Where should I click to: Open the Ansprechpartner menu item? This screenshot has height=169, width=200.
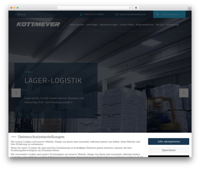145,25
